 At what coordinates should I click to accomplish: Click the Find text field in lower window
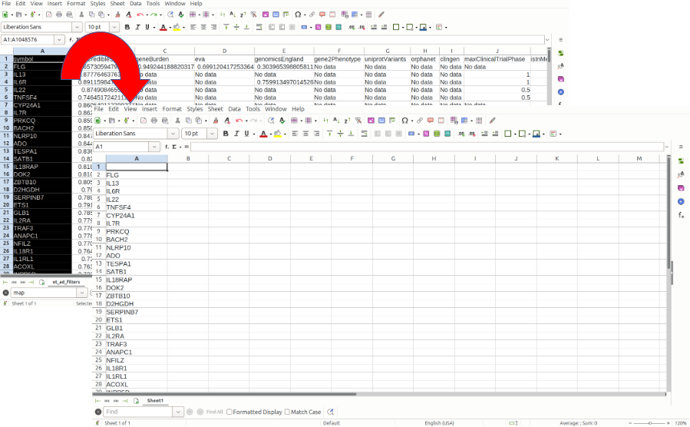(x=143, y=412)
